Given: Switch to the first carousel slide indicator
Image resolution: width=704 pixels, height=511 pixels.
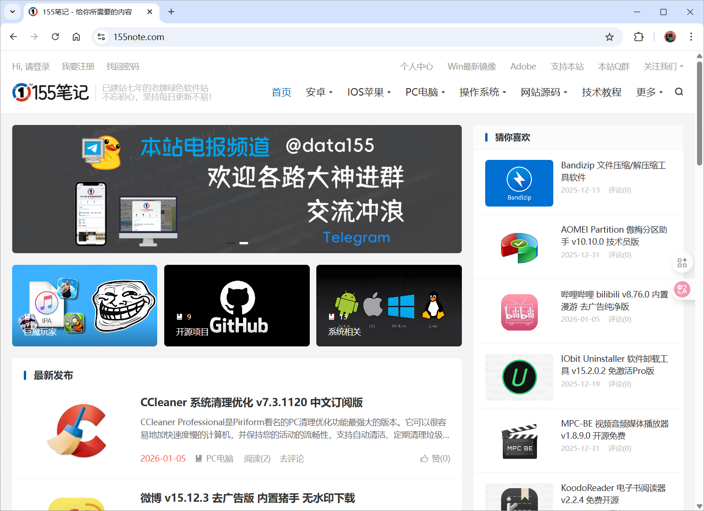Looking at the screenshot, I should [230, 243].
